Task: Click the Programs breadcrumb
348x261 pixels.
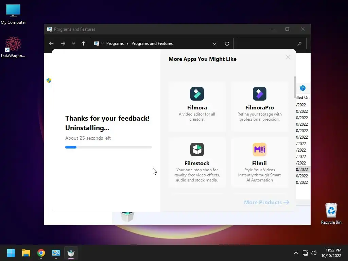Action: coord(115,43)
